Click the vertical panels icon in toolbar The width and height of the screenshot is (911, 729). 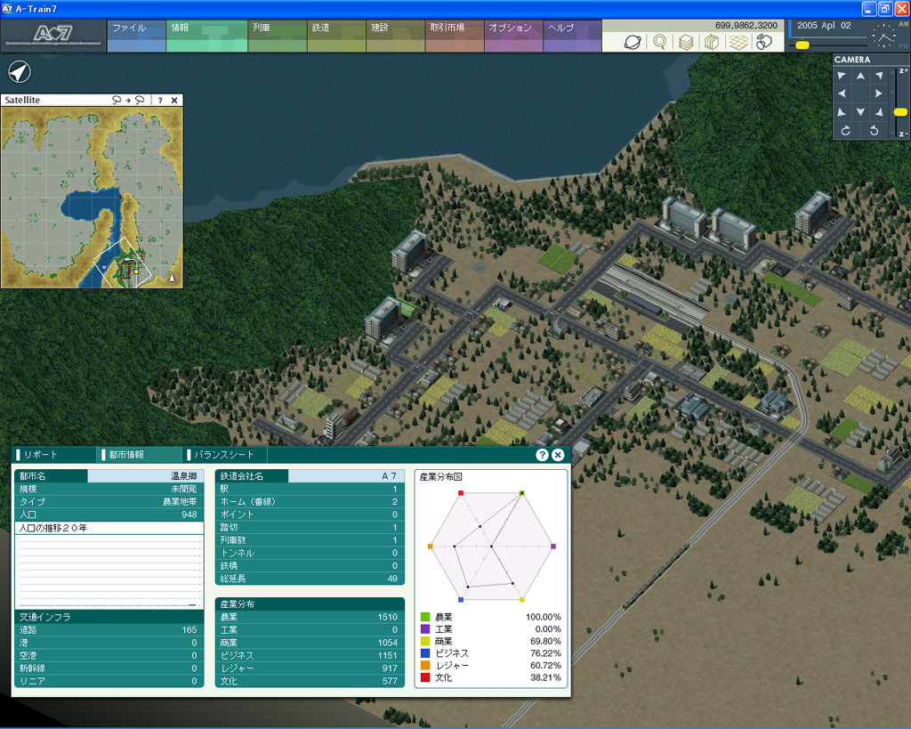[712, 42]
